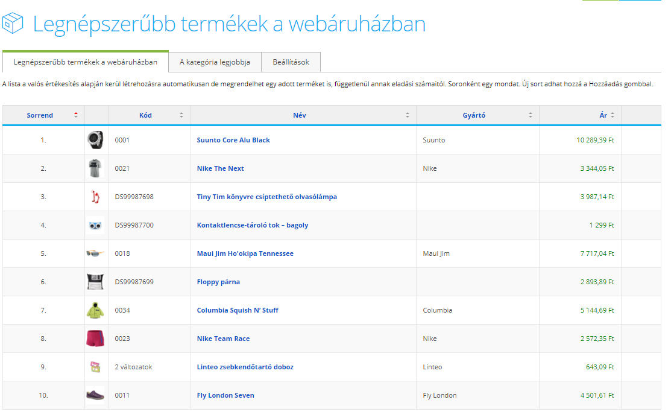This screenshot has height=420, width=671.
Task: Click the Gyártó column header label
Action: (x=474, y=115)
